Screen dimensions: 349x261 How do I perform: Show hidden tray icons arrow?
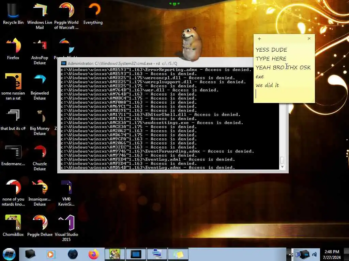[x=289, y=254]
